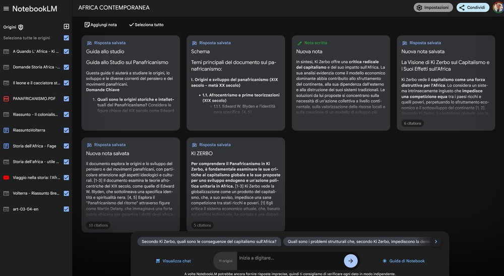The height and width of the screenshot is (276, 504).
Task: Open the hamburger main menu
Action: coord(6,9)
